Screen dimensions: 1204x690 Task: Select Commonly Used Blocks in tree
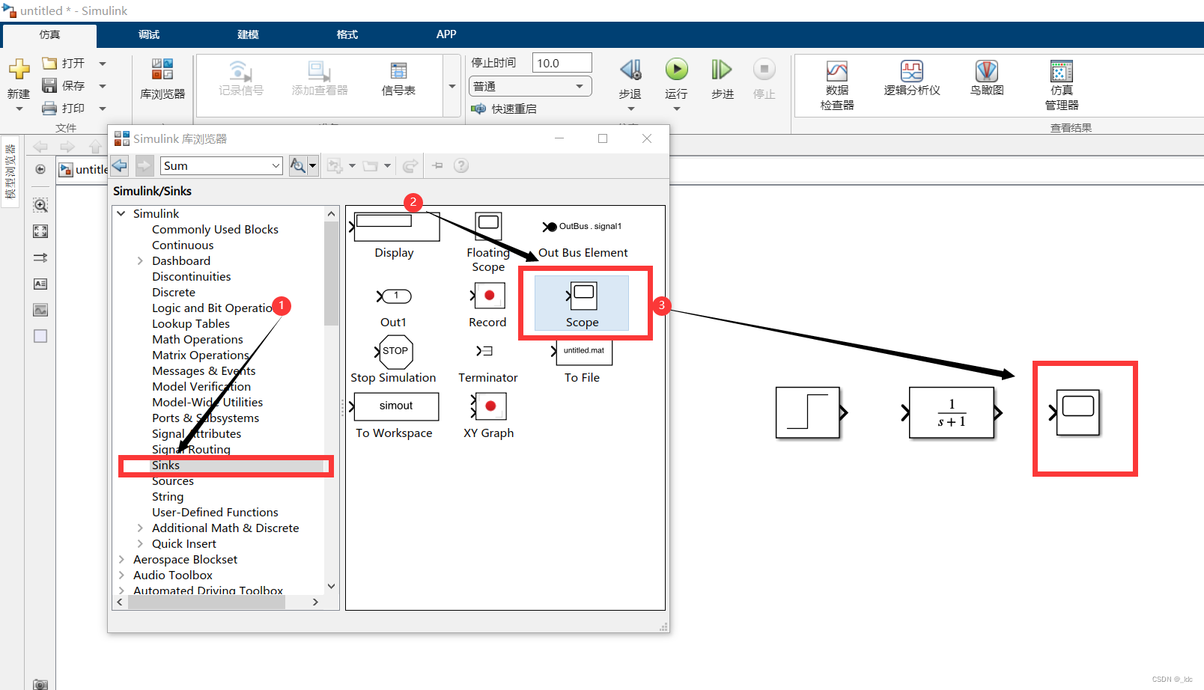[215, 230]
